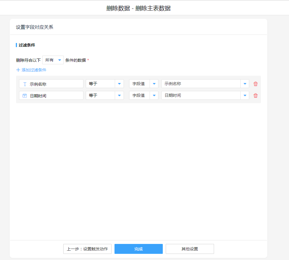289x260 pixels.
Task: Click the text-type icon beside 示例名称 field
Action: [25, 84]
